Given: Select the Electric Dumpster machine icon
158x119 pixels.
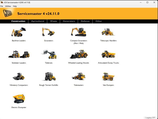Looking at the screenshot, I should [x=19, y=99].
